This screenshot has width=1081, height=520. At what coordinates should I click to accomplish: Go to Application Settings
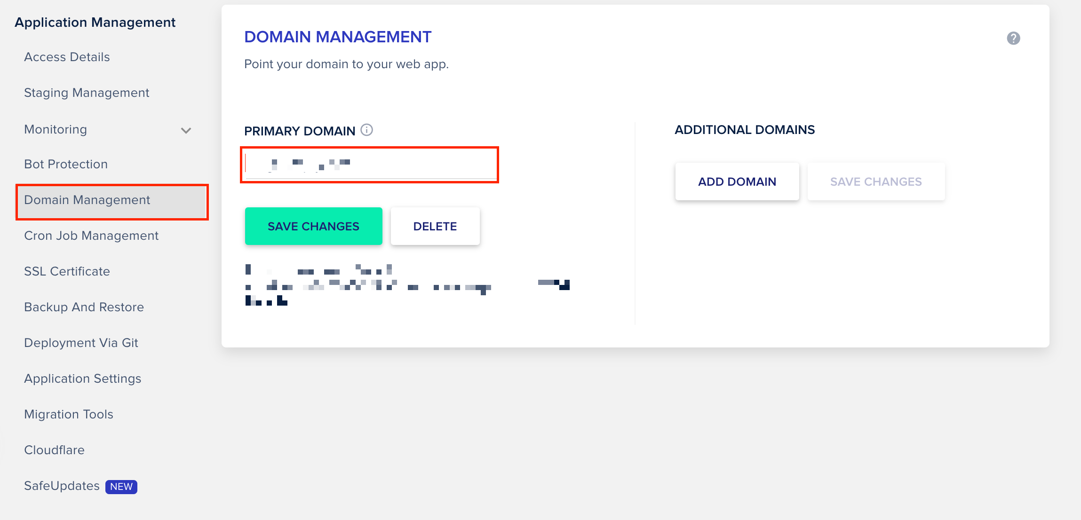coord(82,378)
